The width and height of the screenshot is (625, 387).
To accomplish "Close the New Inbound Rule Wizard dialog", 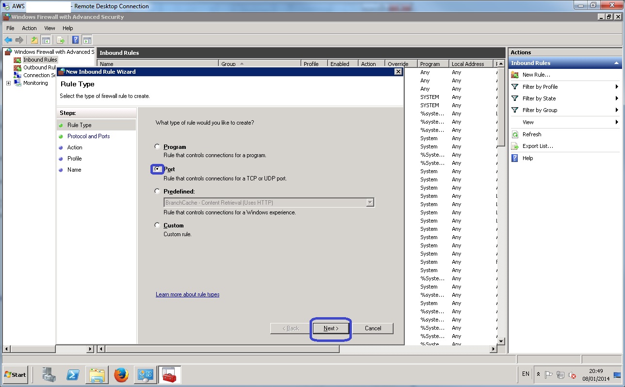I will 398,72.
